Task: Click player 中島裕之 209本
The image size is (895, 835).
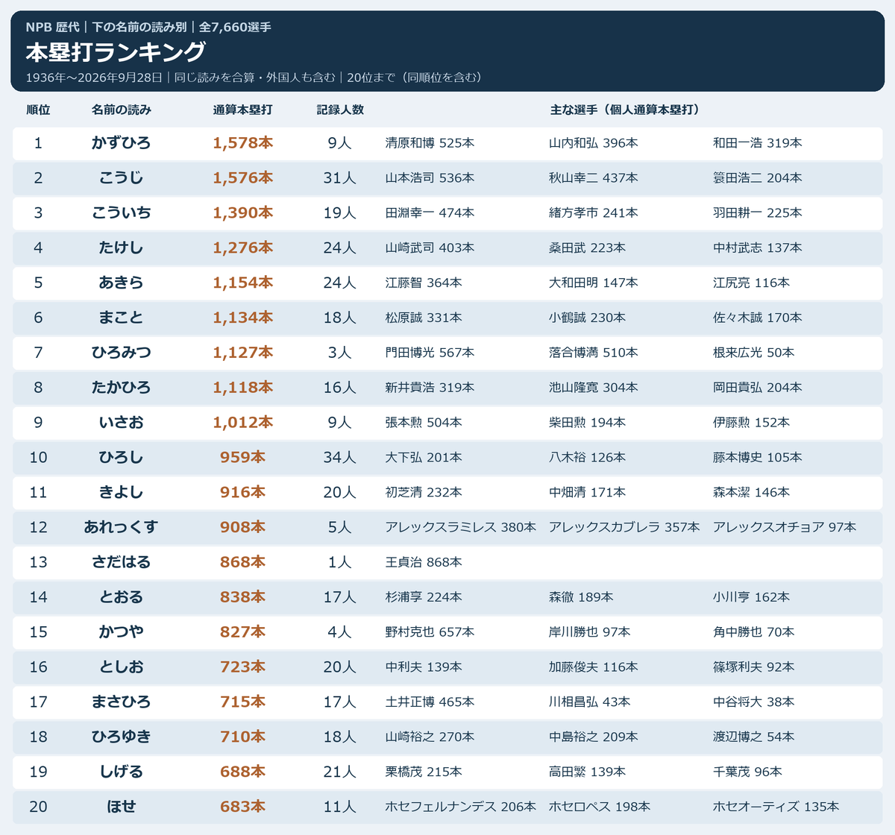Action: pos(594,737)
